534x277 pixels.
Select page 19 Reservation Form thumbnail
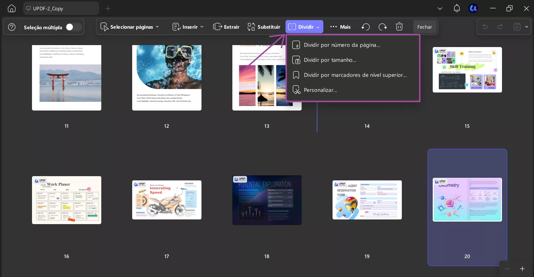coord(367,200)
